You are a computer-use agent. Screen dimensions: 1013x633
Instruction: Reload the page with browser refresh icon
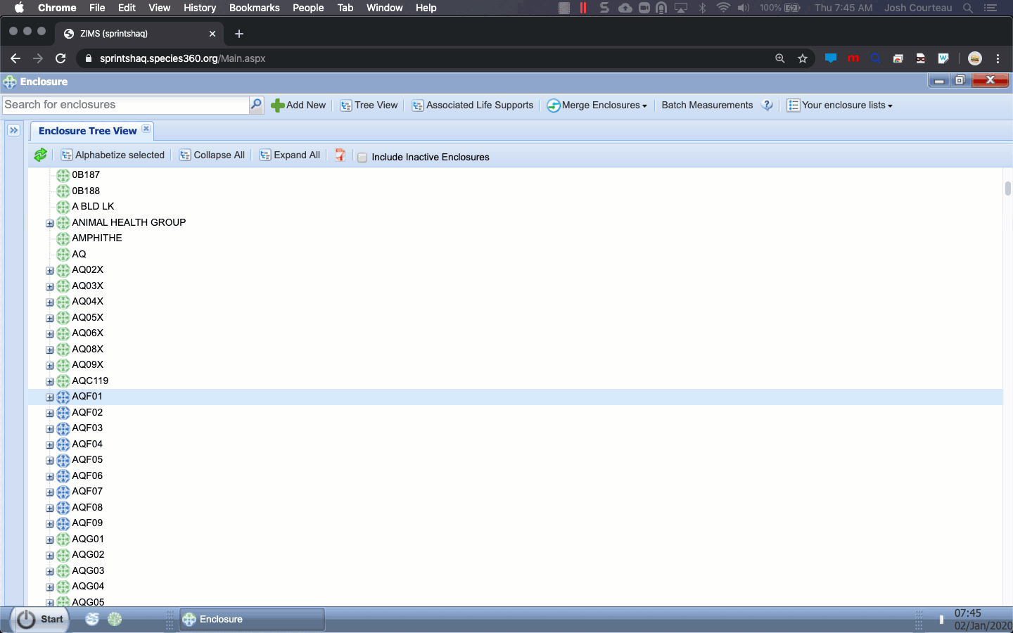coord(60,58)
